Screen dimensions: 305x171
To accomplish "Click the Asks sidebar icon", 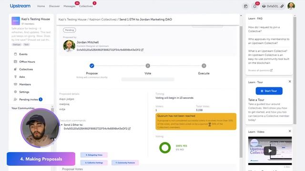I will click(15, 77).
